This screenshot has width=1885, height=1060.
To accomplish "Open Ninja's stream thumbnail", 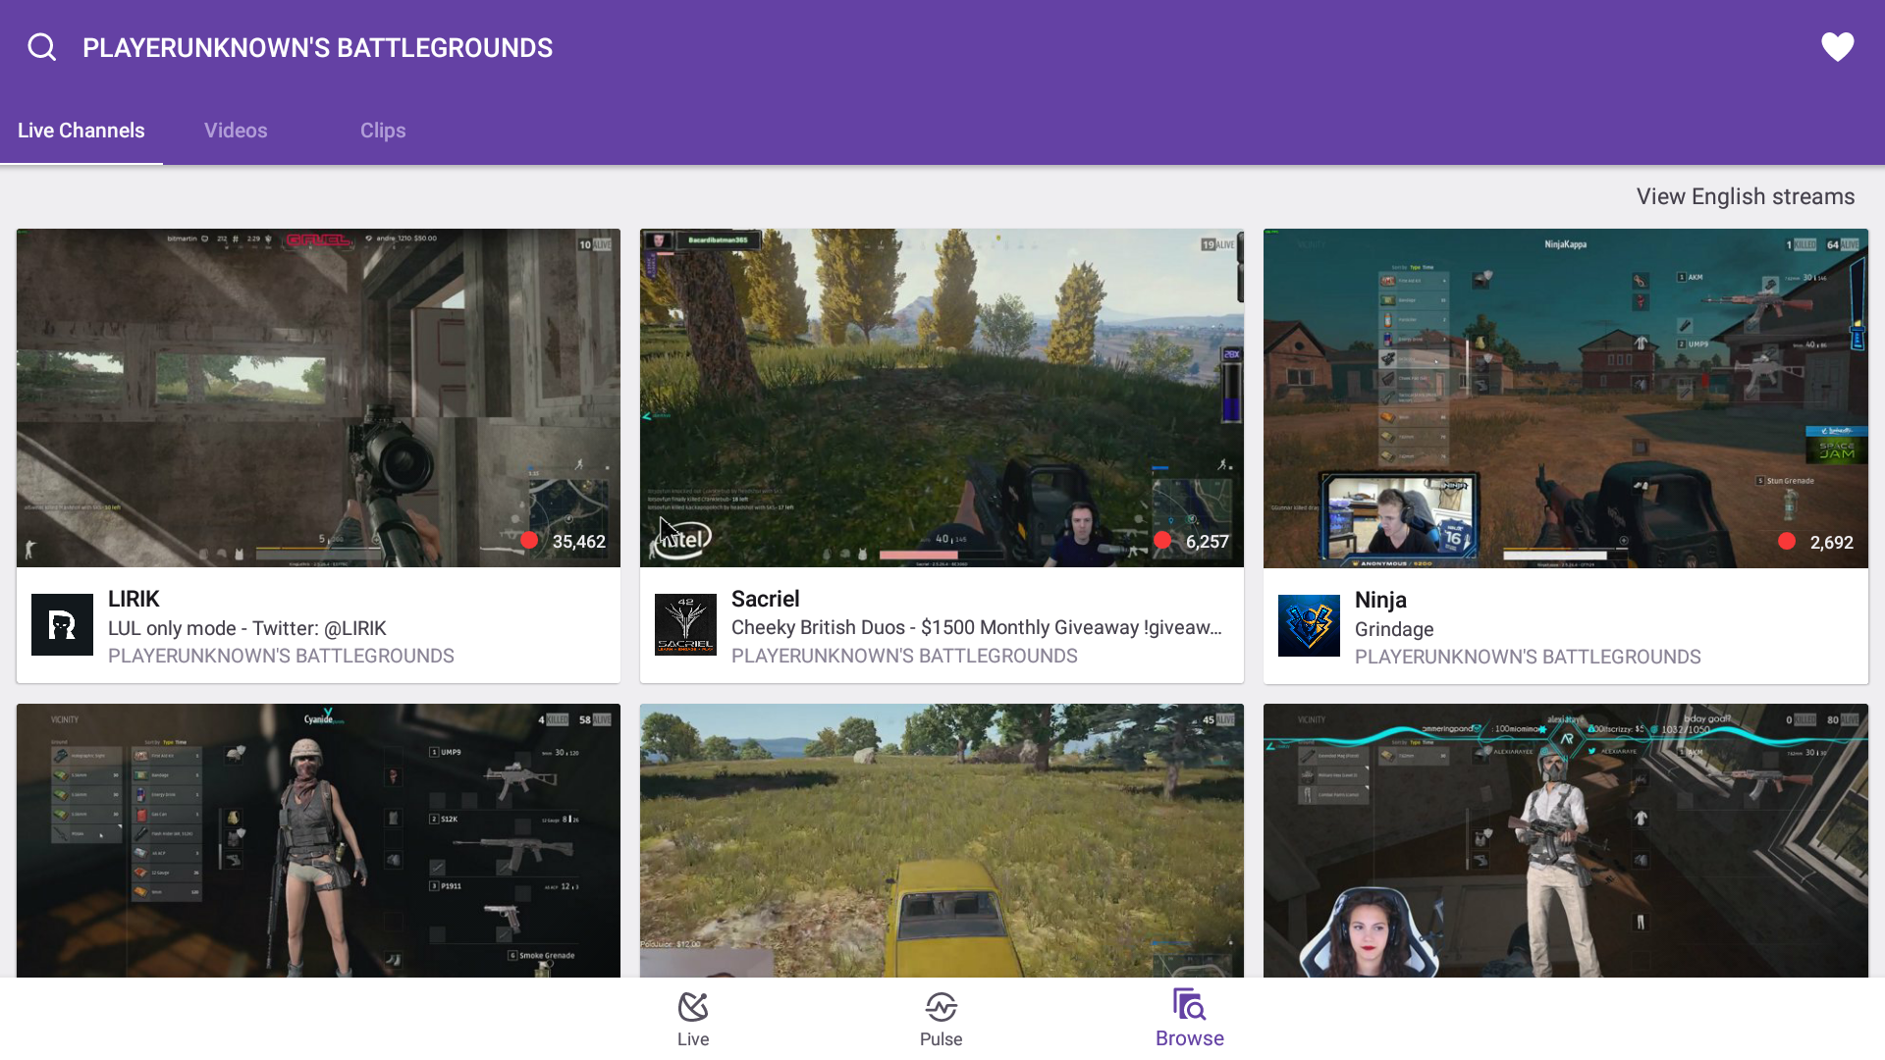I will (x=1565, y=397).
